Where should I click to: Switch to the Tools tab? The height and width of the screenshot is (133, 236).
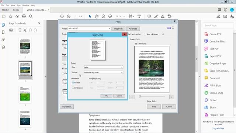click(16, 10)
